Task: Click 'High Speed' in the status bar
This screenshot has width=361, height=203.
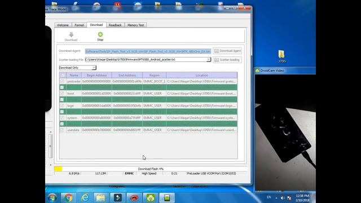Action: click(149, 174)
